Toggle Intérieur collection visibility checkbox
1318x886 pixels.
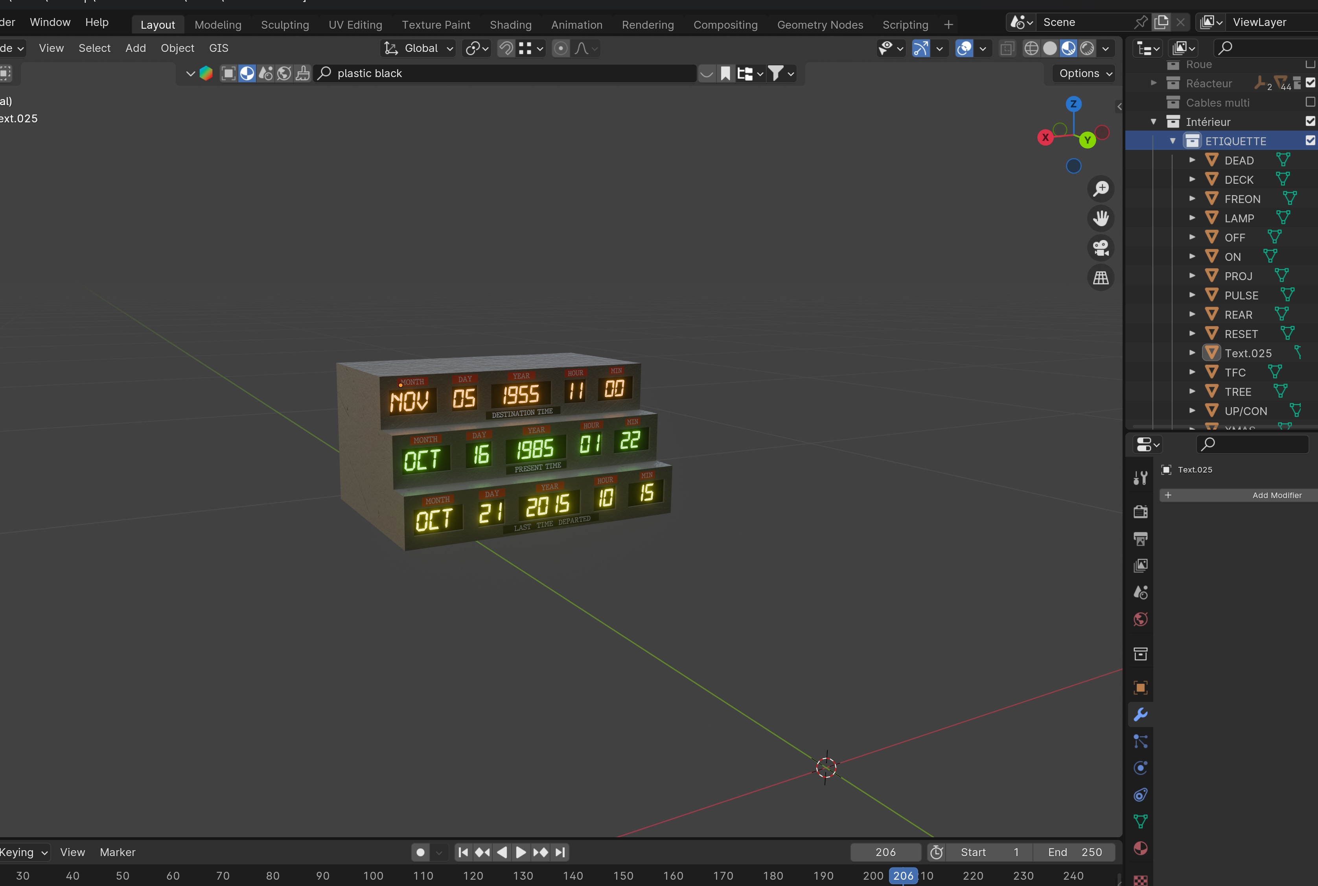[1310, 122]
